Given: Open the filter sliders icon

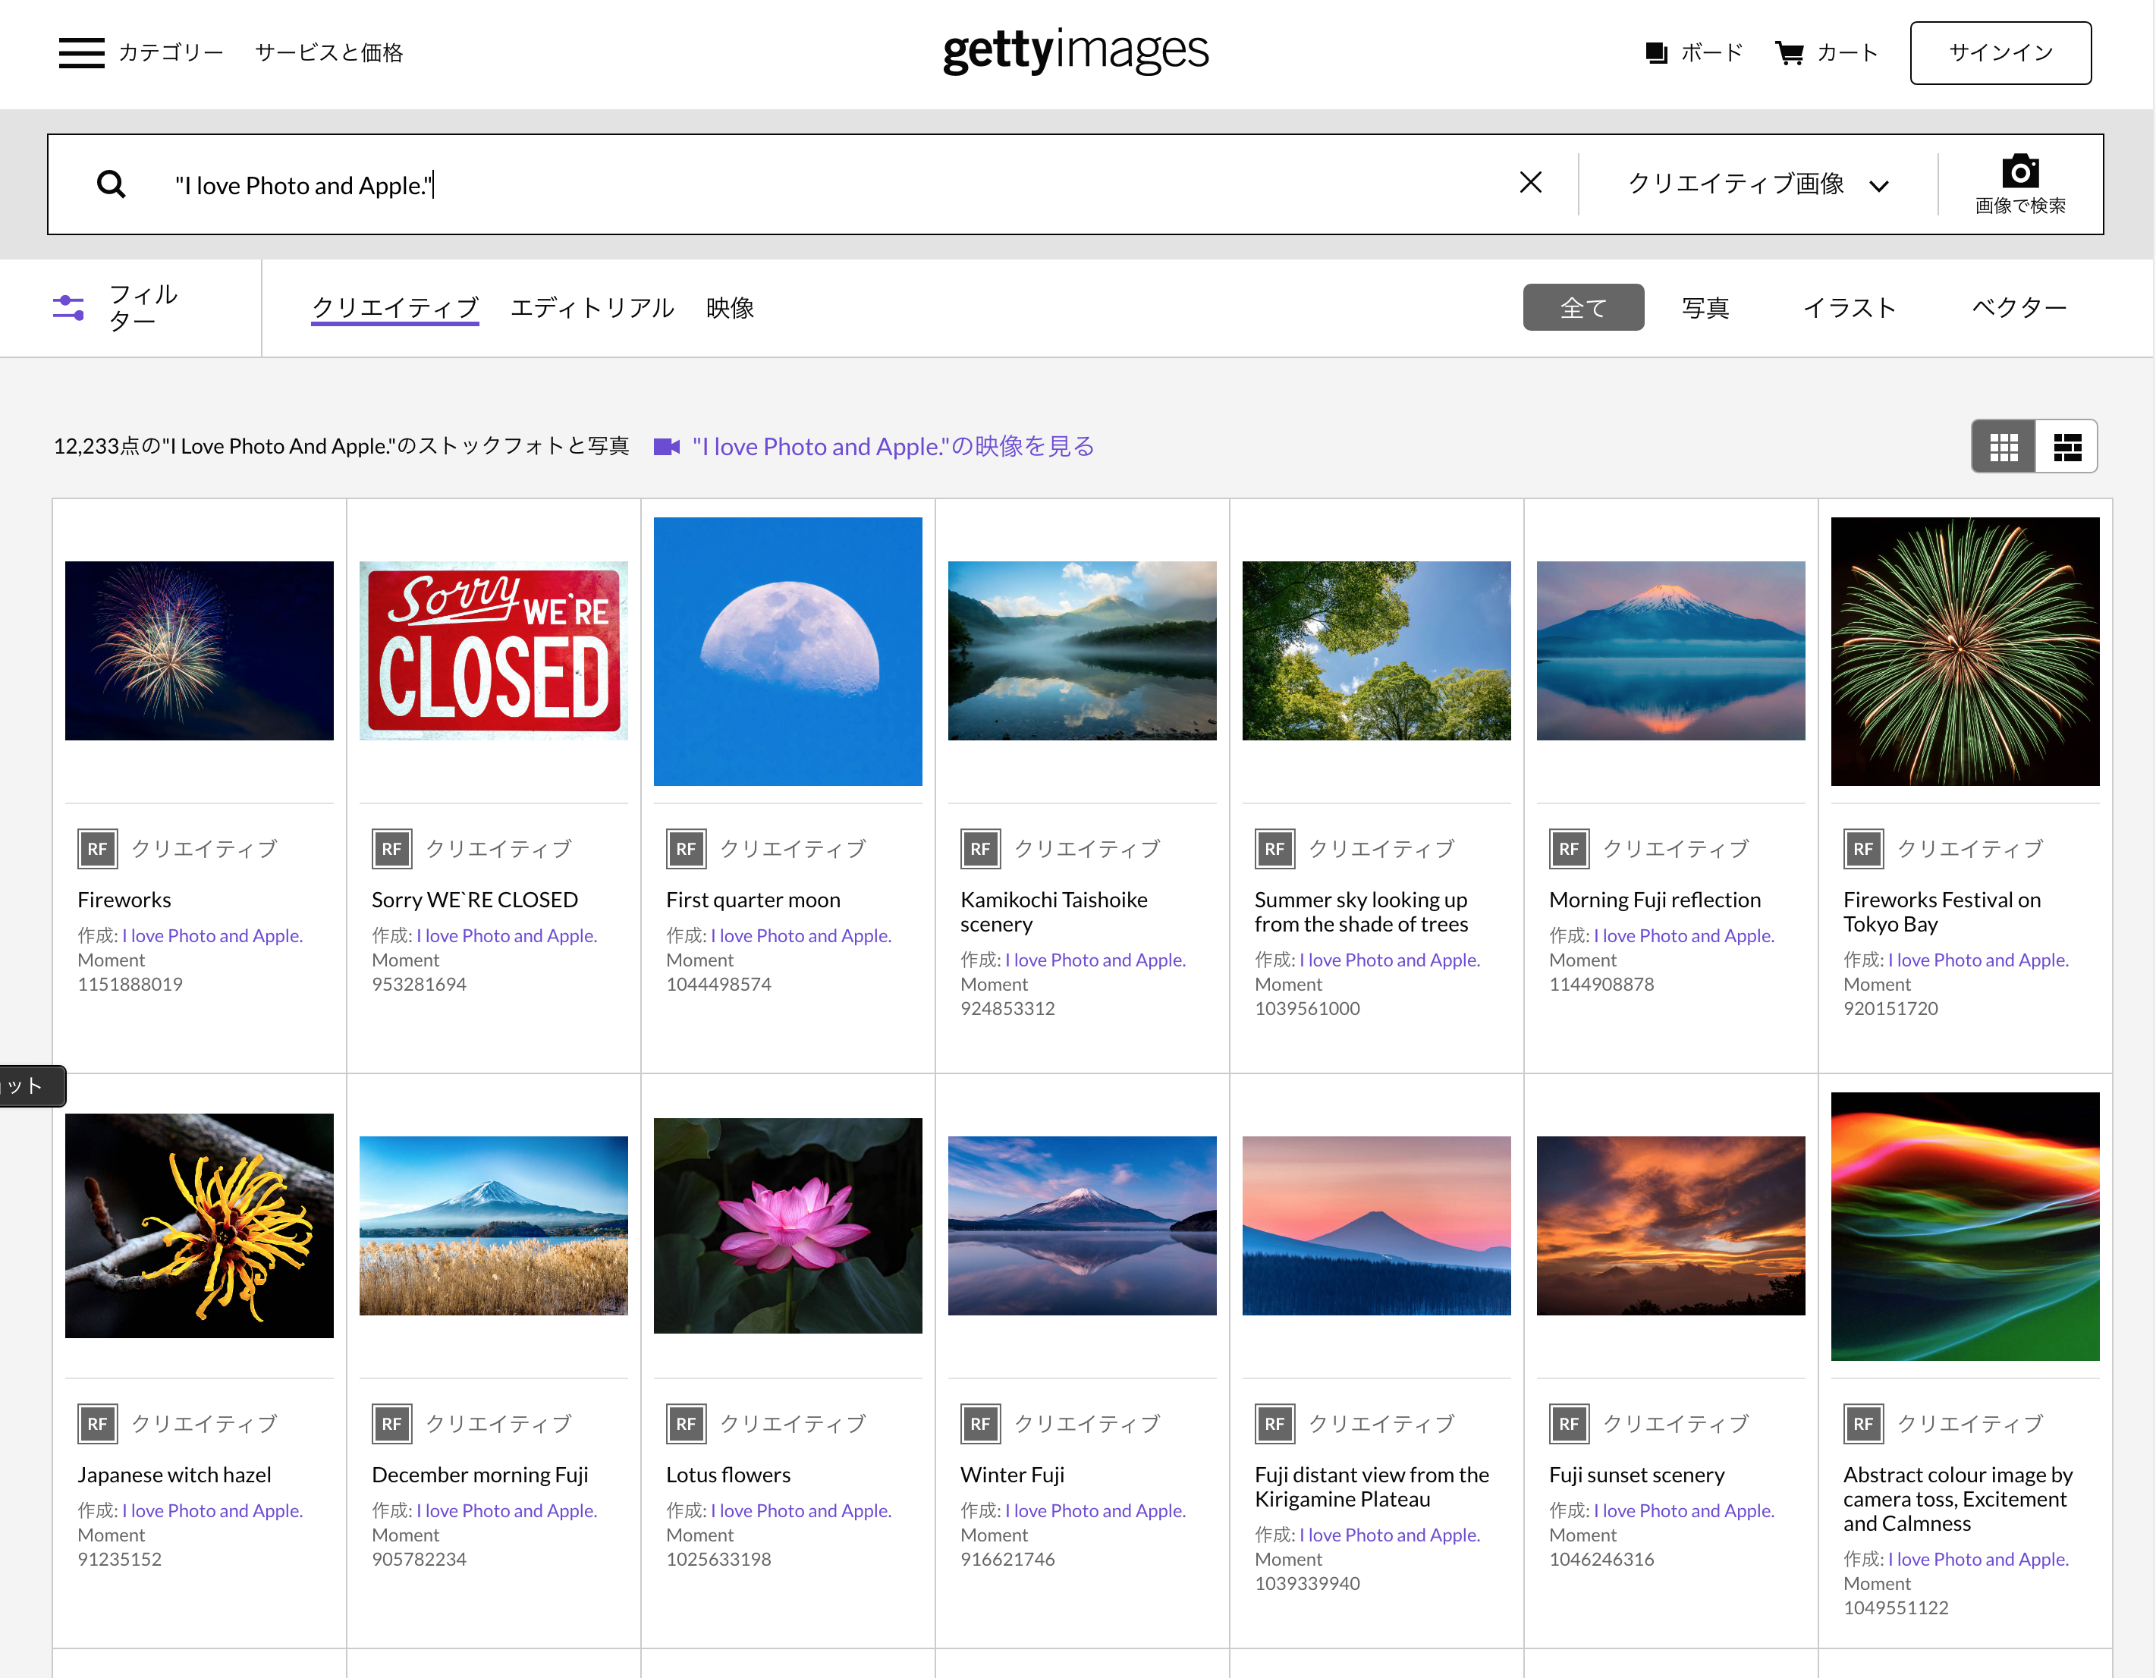Looking at the screenshot, I should pyautogui.click(x=68, y=307).
